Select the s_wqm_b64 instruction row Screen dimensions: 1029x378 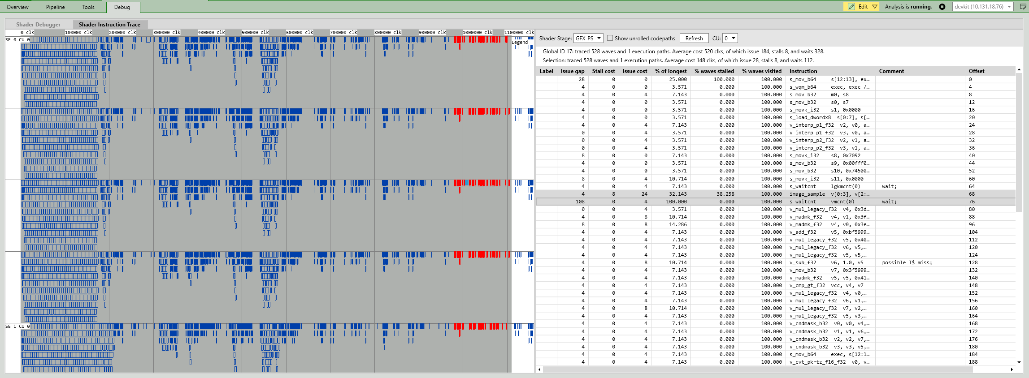[776, 87]
